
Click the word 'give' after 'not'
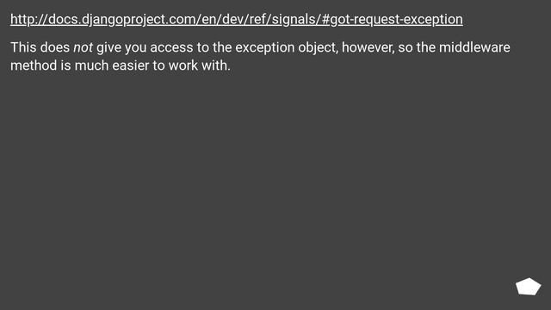[x=108, y=48]
